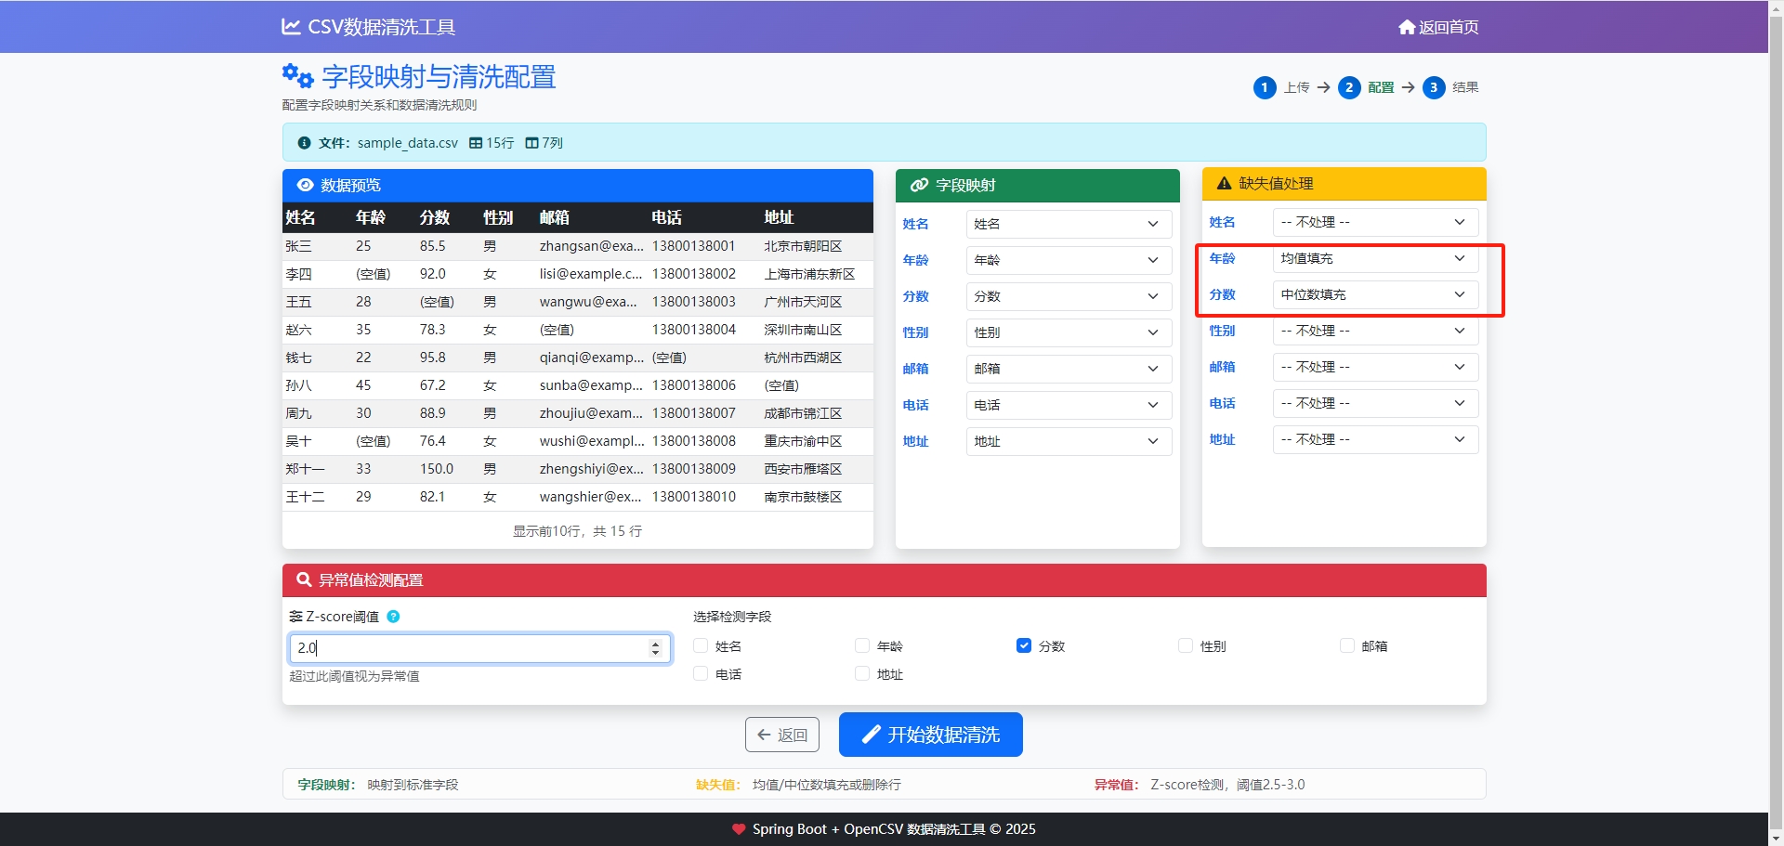The image size is (1784, 846).
Task: Check the 性别 detection field checkbox
Action: (1186, 645)
